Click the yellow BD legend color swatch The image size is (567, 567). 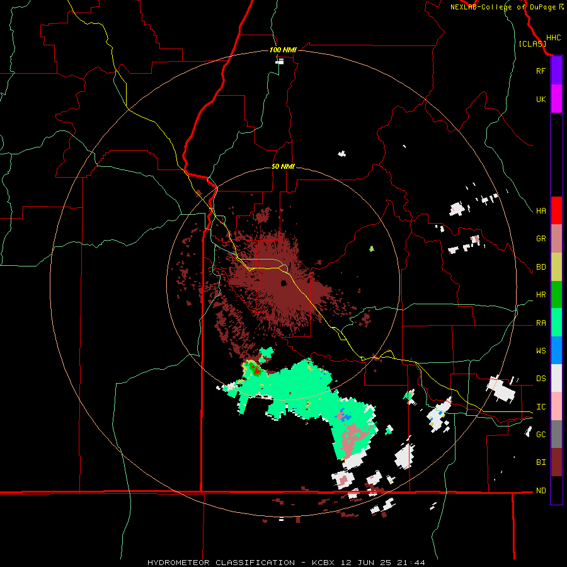[556, 267]
